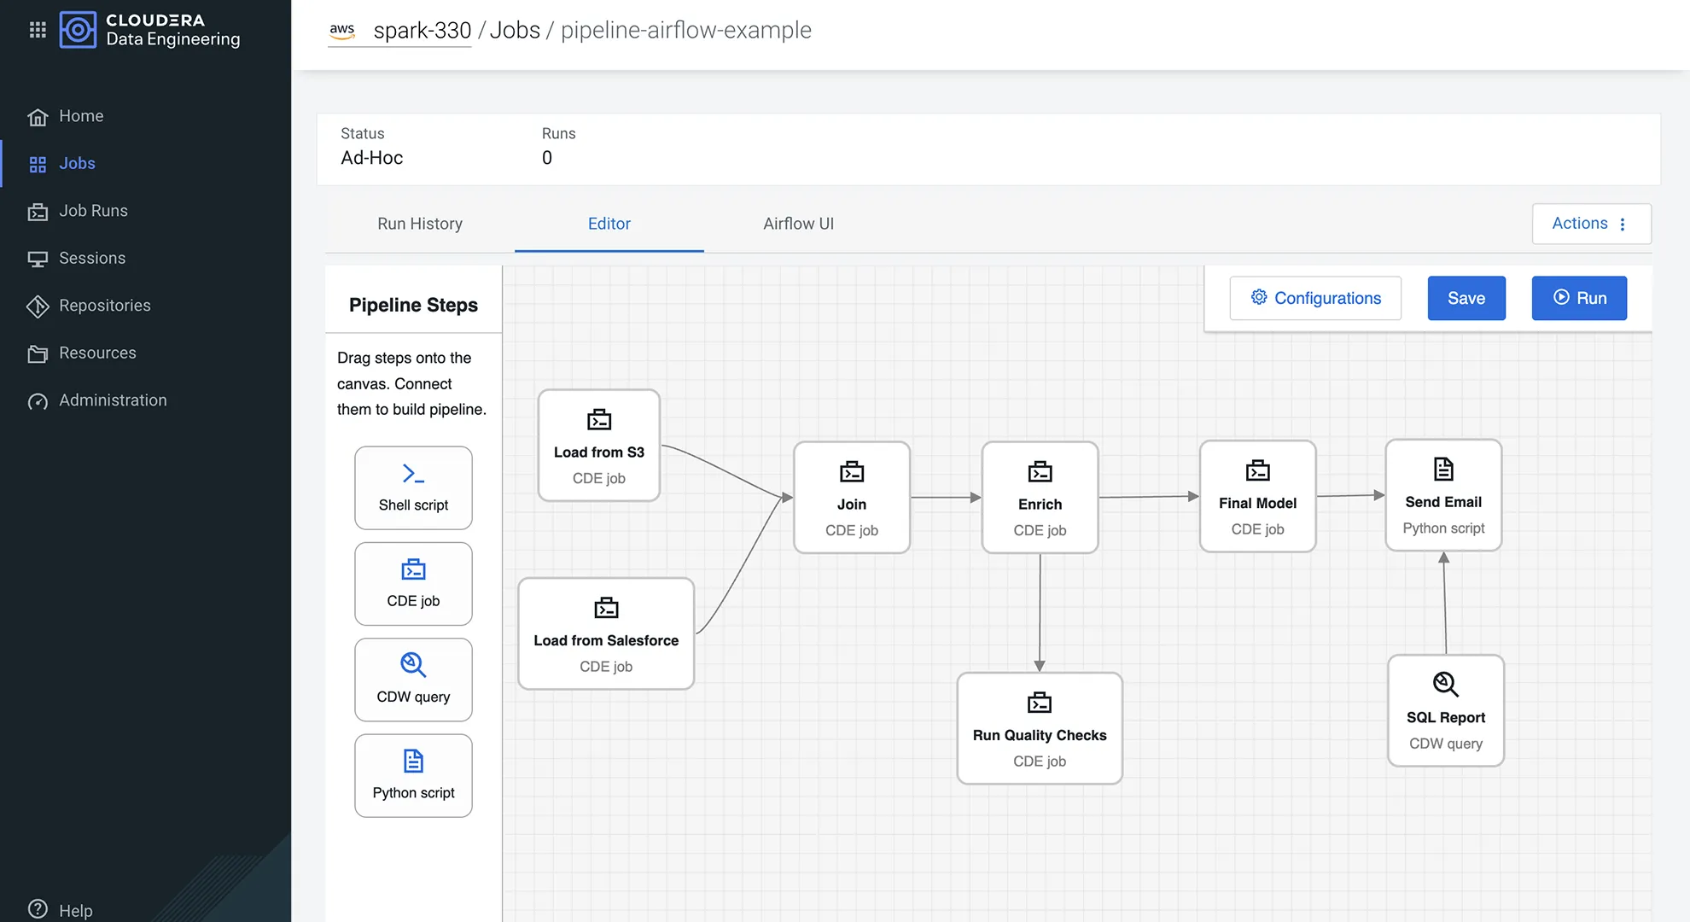Select the Run Quality Checks CDE job node
Screen dimensions: 1690x922
point(1039,728)
